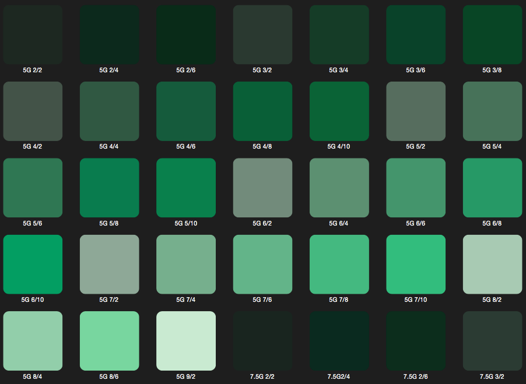Choose the 7.5G 2/2 swatch

[262, 341]
